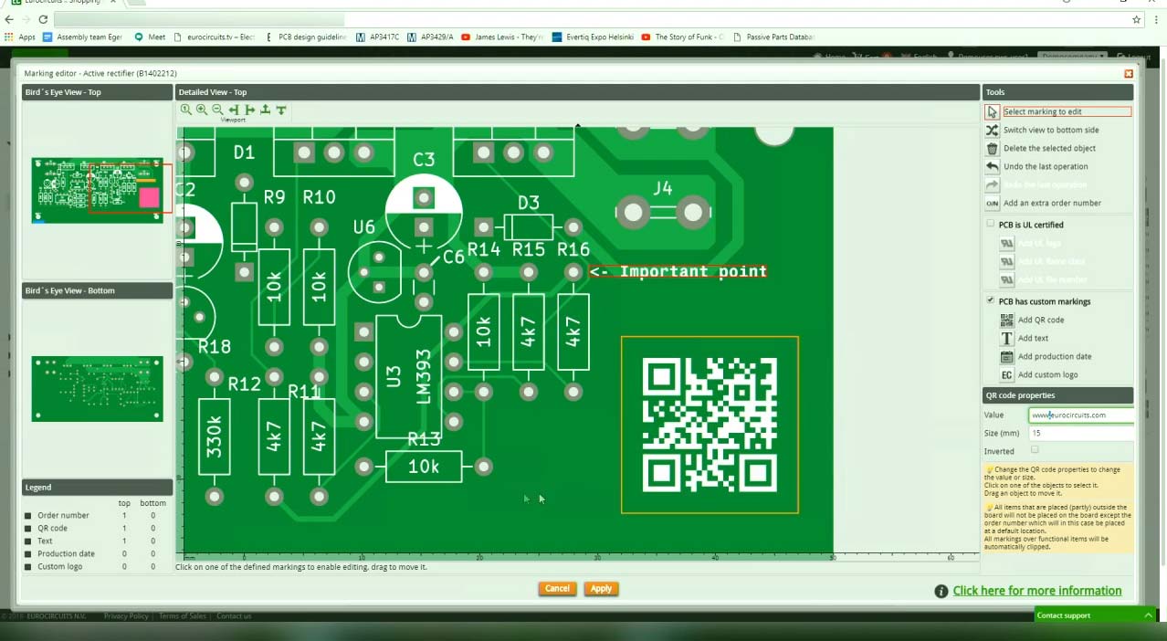Image resolution: width=1167 pixels, height=641 pixels.
Task: Open The Story of Funk bookmark
Action: pos(682,37)
